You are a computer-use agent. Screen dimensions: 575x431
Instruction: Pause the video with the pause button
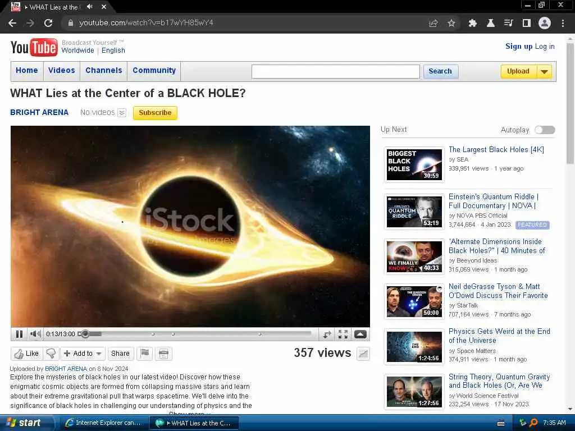(19, 334)
